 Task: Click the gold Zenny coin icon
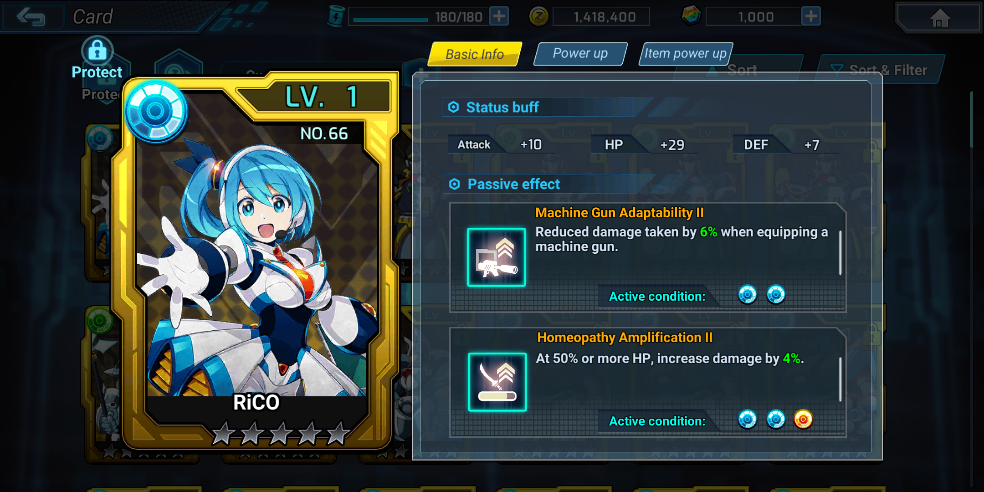click(539, 17)
